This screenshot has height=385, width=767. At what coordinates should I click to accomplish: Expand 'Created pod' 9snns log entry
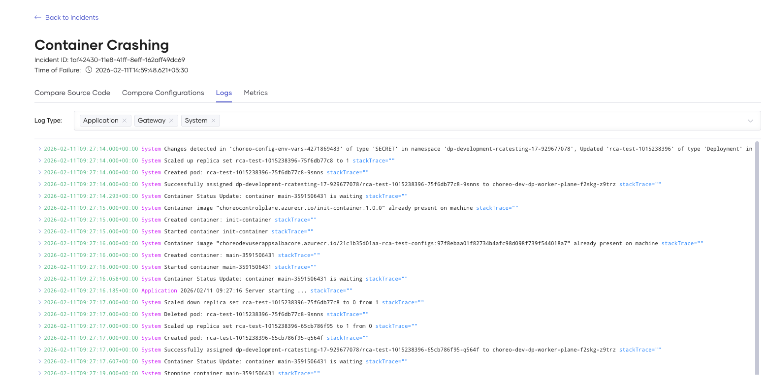coord(39,172)
